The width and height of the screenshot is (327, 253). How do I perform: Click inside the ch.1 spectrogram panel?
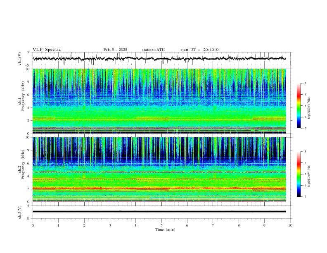(x=159, y=101)
